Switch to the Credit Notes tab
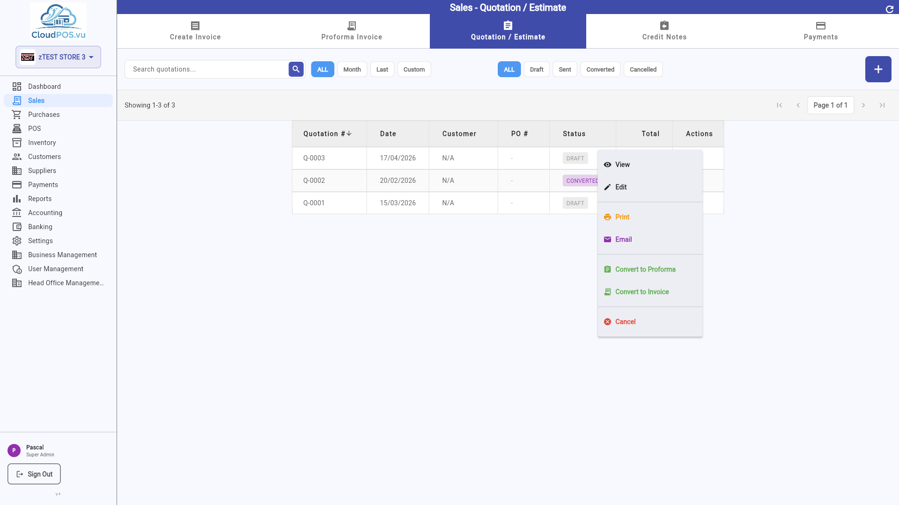899x505 pixels. (x=664, y=31)
